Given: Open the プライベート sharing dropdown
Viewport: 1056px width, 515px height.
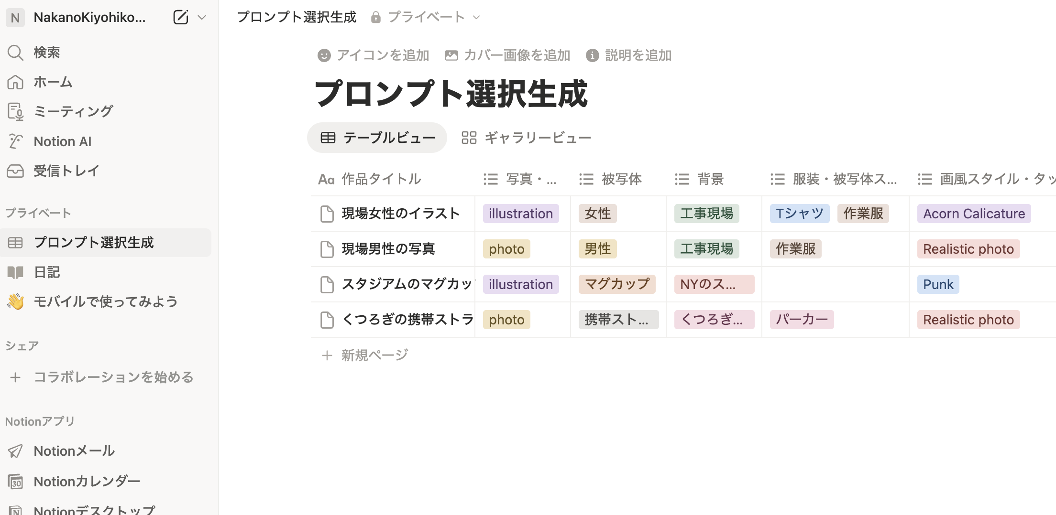Looking at the screenshot, I should click(x=427, y=17).
